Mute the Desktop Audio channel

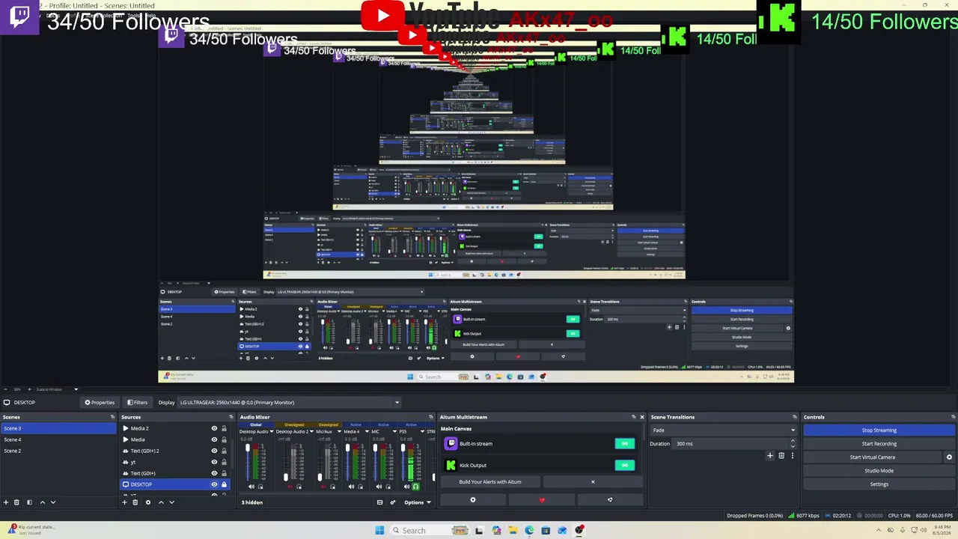coord(251,487)
